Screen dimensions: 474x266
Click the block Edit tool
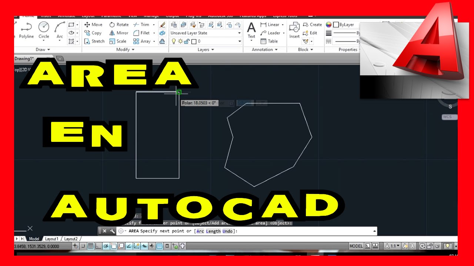pyautogui.click(x=310, y=33)
